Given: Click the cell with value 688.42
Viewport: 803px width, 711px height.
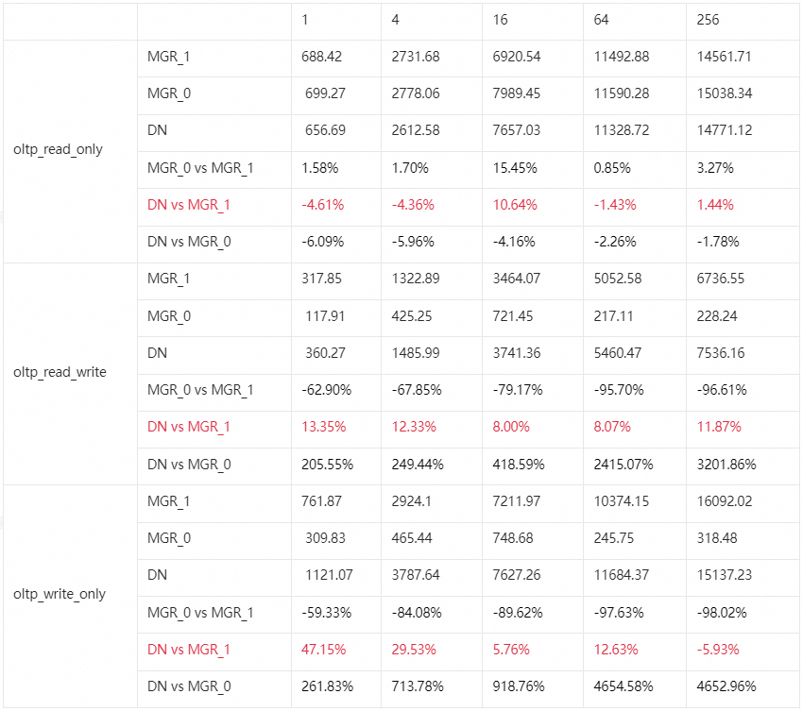Looking at the screenshot, I should point(321,57).
